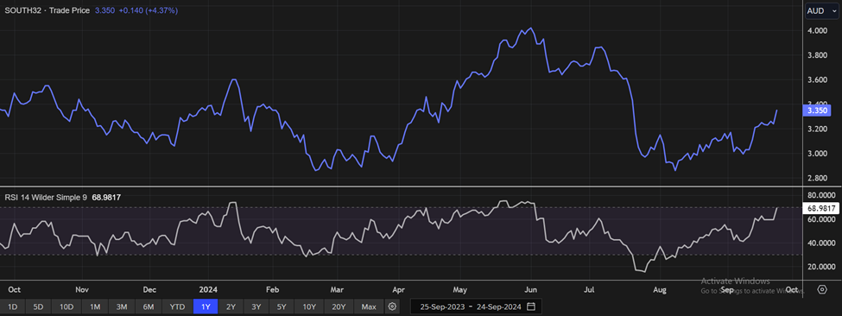This screenshot has height=316, width=842.
Task: Click the 3.200 price axis label
Action: pyautogui.click(x=816, y=129)
